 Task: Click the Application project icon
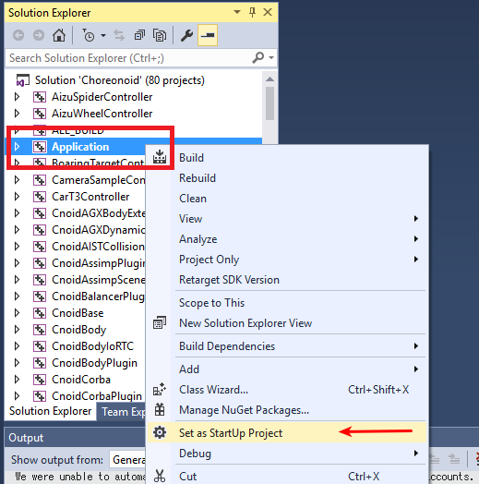point(40,147)
